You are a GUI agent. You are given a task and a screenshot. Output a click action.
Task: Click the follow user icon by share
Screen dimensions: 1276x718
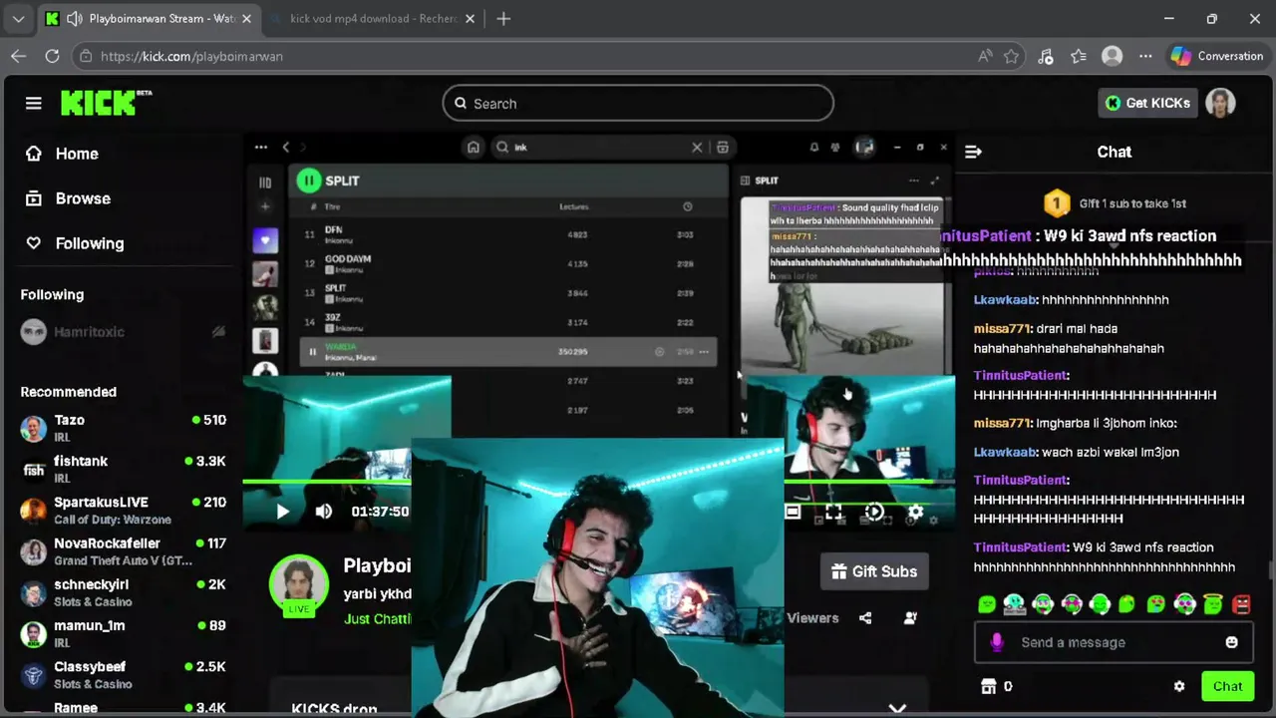tap(910, 618)
